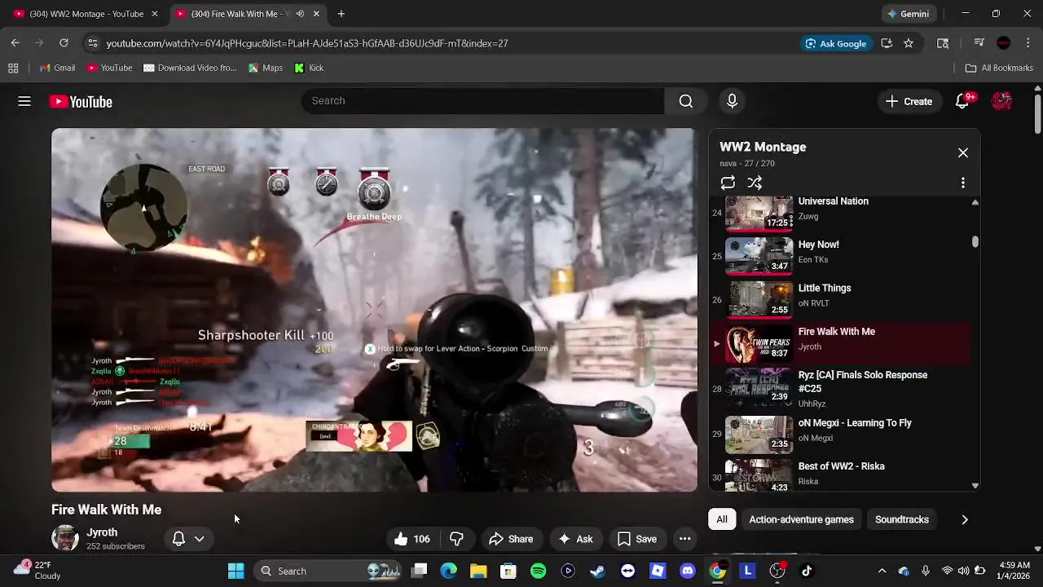Open All Bookmarks folder
The height and width of the screenshot is (587, 1043).
[x=999, y=68]
